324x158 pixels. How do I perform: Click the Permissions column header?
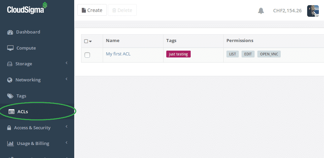click(240, 41)
